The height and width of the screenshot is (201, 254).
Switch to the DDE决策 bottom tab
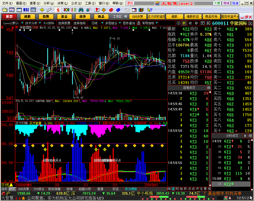[x=24, y=189]
